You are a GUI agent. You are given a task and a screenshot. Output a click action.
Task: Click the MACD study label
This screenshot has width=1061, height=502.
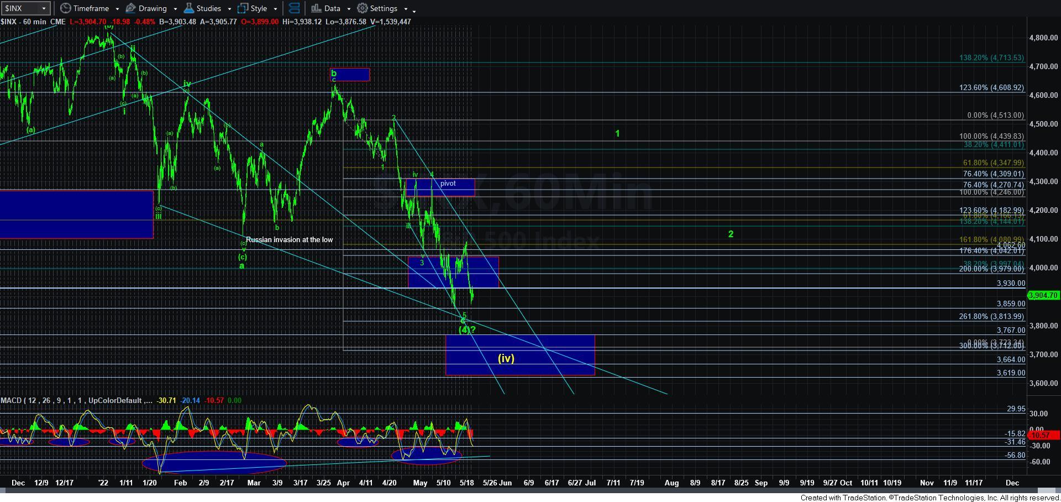pyautogui.click(x=76, y=400)
